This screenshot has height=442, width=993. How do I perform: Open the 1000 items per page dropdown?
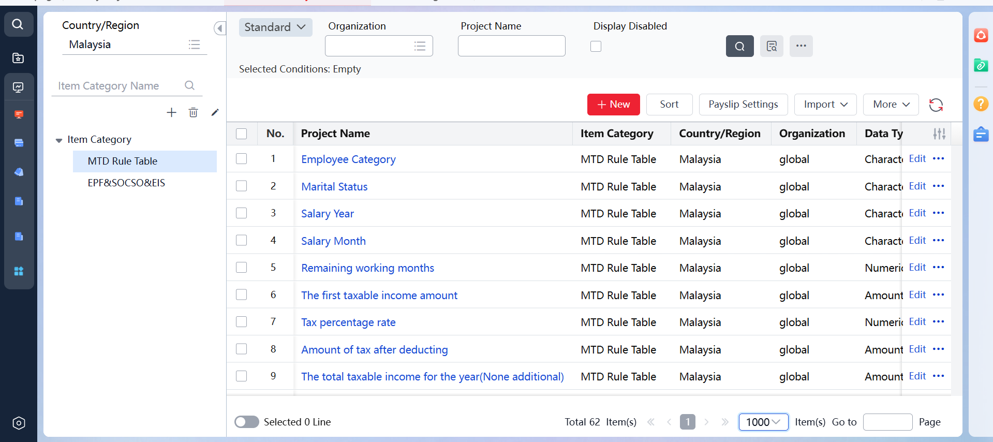(763, 422)
